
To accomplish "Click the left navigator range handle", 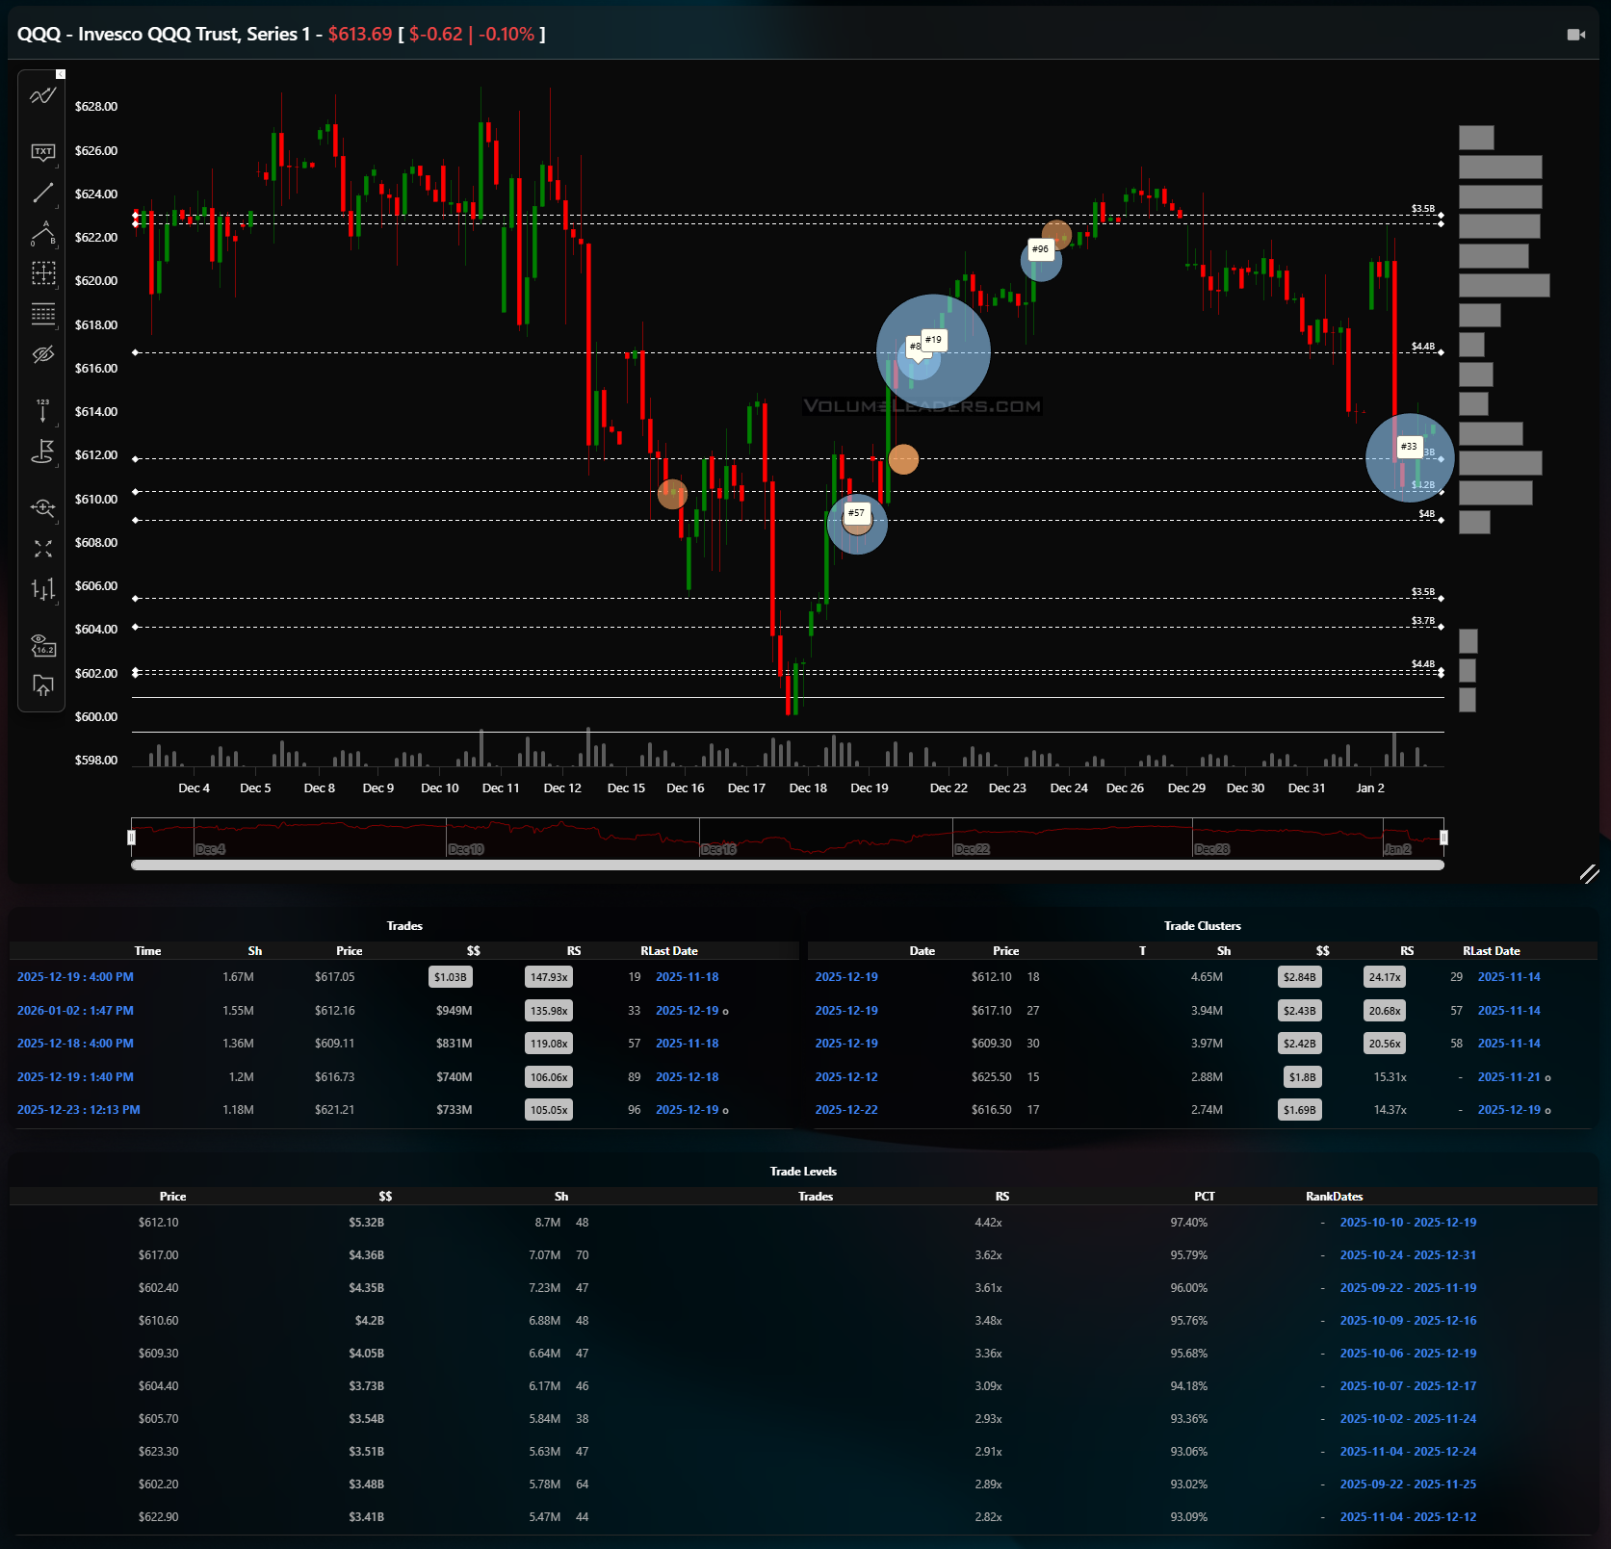I will click(132, 838).
